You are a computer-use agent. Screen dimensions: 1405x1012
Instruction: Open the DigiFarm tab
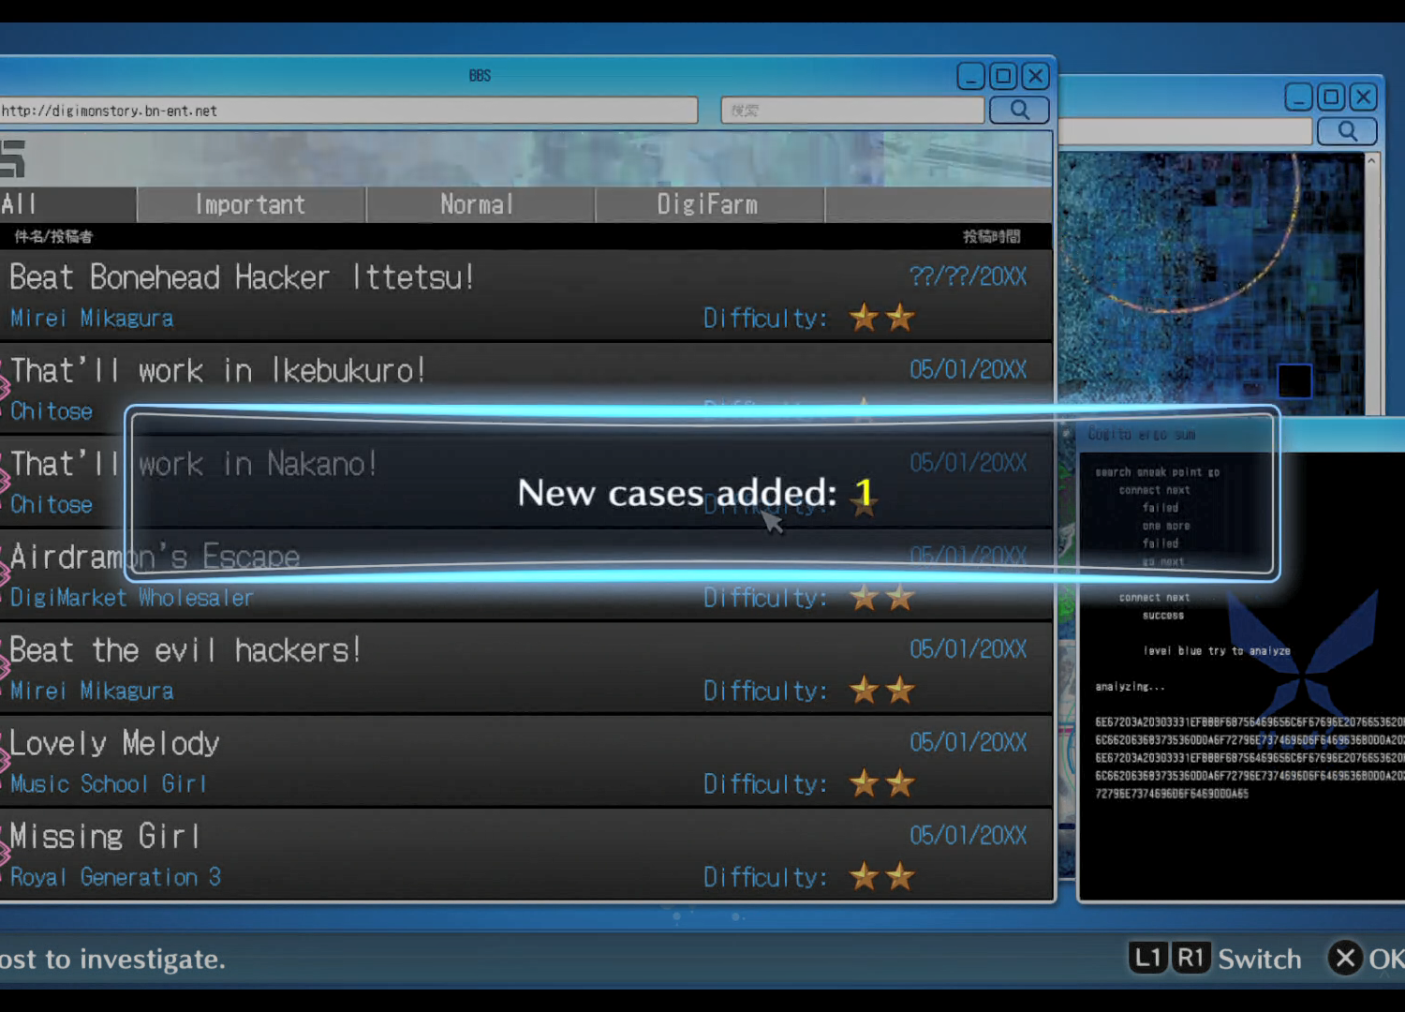coord(708,204)
